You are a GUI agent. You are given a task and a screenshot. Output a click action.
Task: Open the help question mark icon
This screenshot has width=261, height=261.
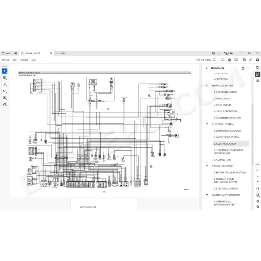click(213, 53)
